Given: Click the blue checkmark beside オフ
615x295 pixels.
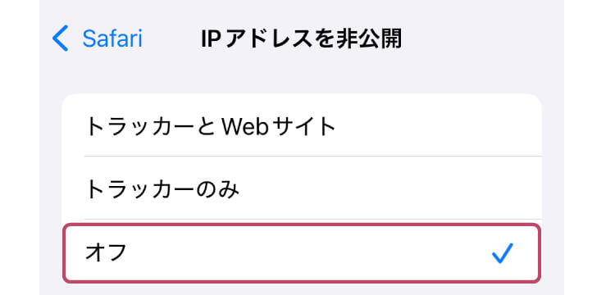Looking at the screenshot, I should point(502,253).
